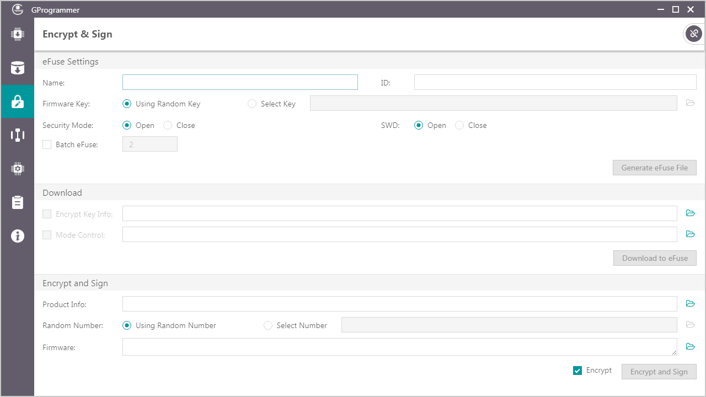706x397 pixels.
Task: Open the chip configuration gear icon
Action: point(18,169)
